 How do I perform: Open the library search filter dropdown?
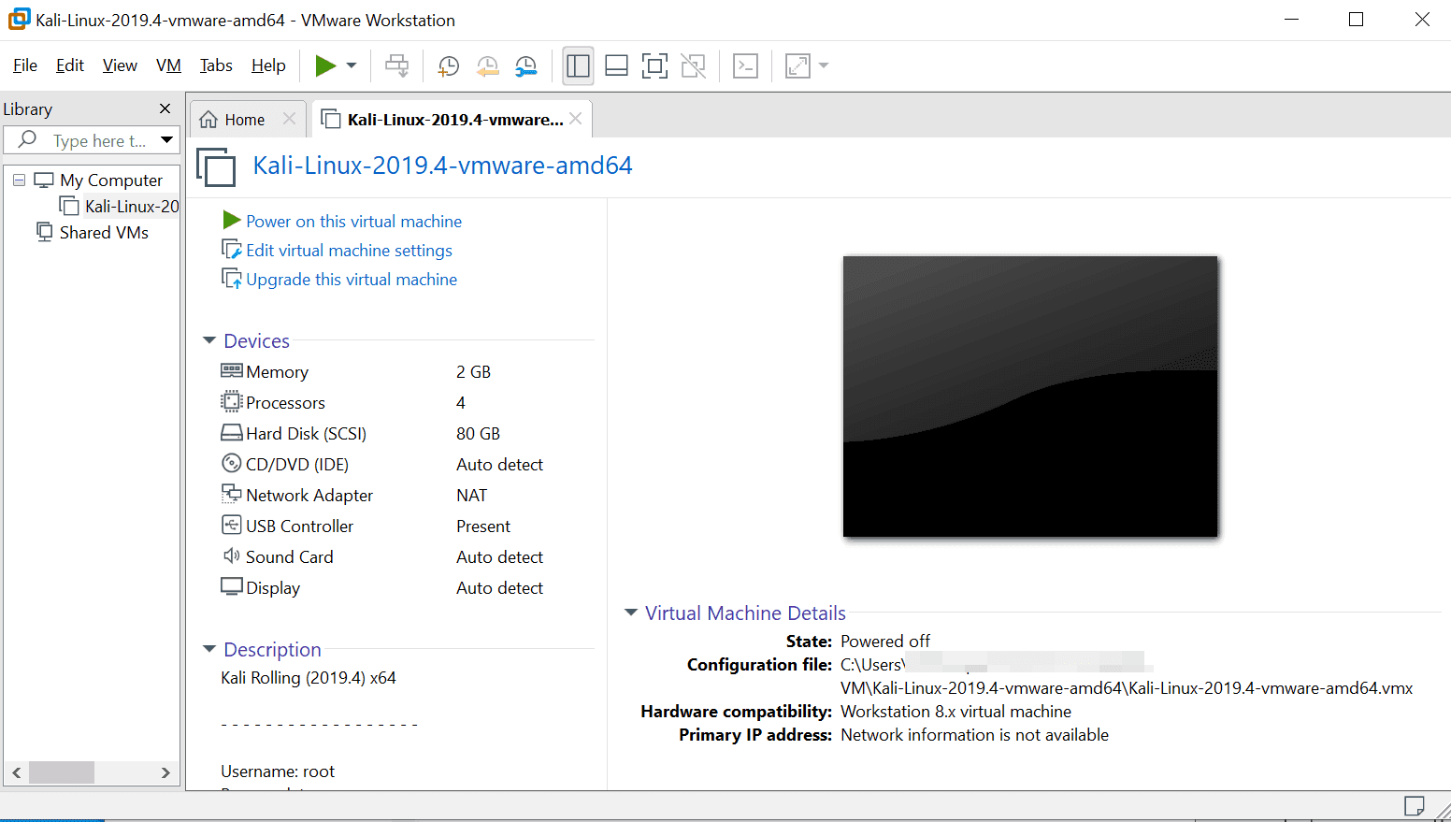tap(166, 140)
